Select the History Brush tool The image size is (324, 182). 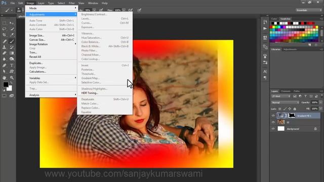[x=12, y=47]
